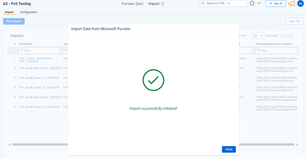Go to the first page of imports

click(282, 36)
